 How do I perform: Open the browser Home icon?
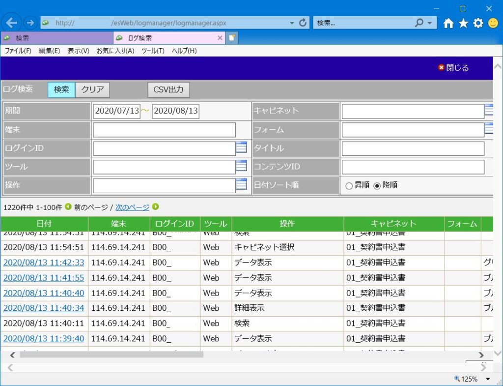click(448, 23)
